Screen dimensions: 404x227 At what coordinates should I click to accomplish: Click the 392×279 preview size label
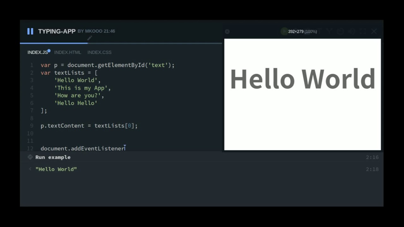(x=302, y=32)
